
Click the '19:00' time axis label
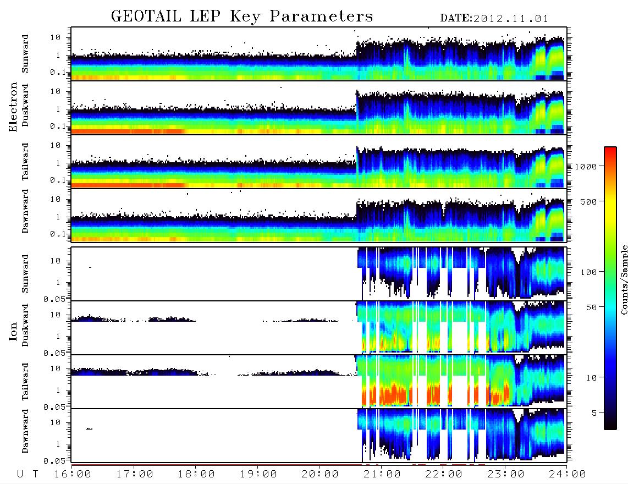pos(258,474)
